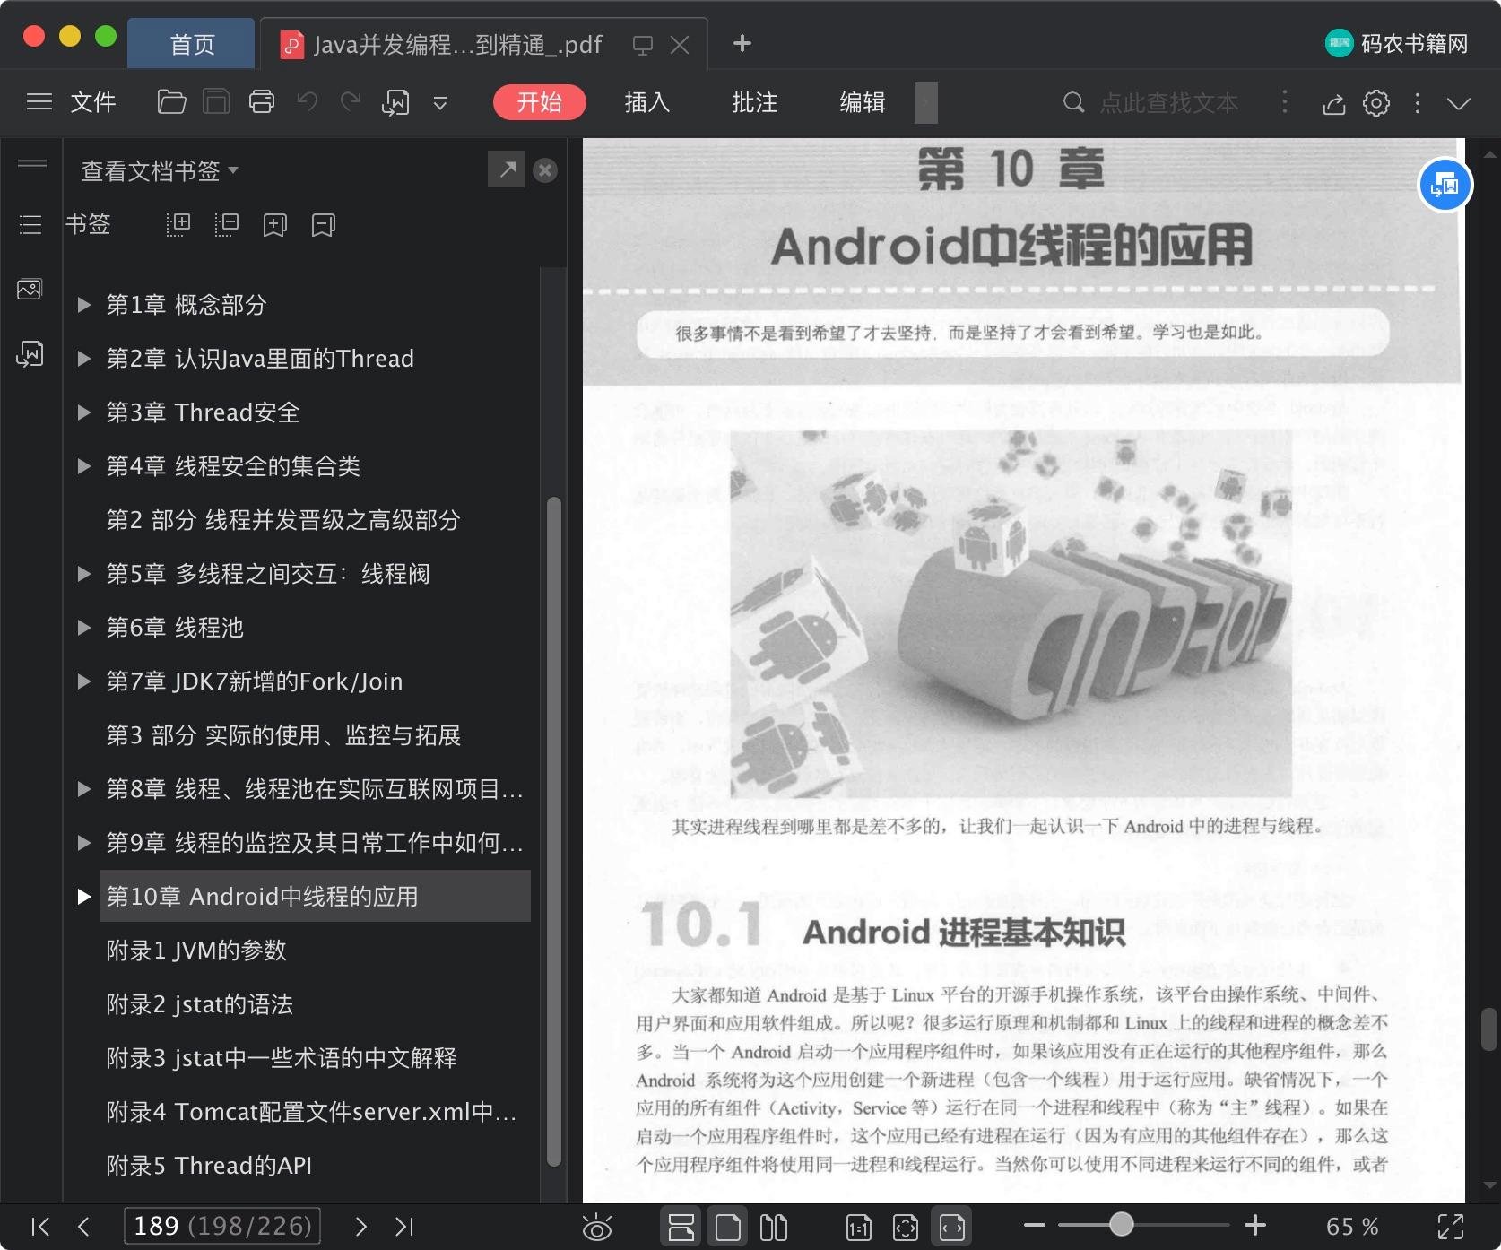This screenshot has width=1501, height=1250.
Task: Click the page number input field
Action: 222,1226
